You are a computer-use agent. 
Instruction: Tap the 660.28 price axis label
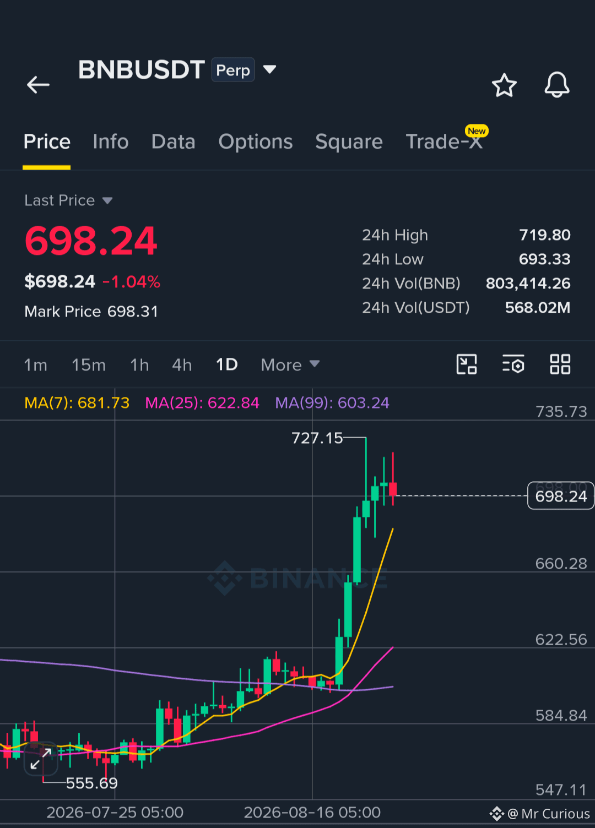point(561,564)
